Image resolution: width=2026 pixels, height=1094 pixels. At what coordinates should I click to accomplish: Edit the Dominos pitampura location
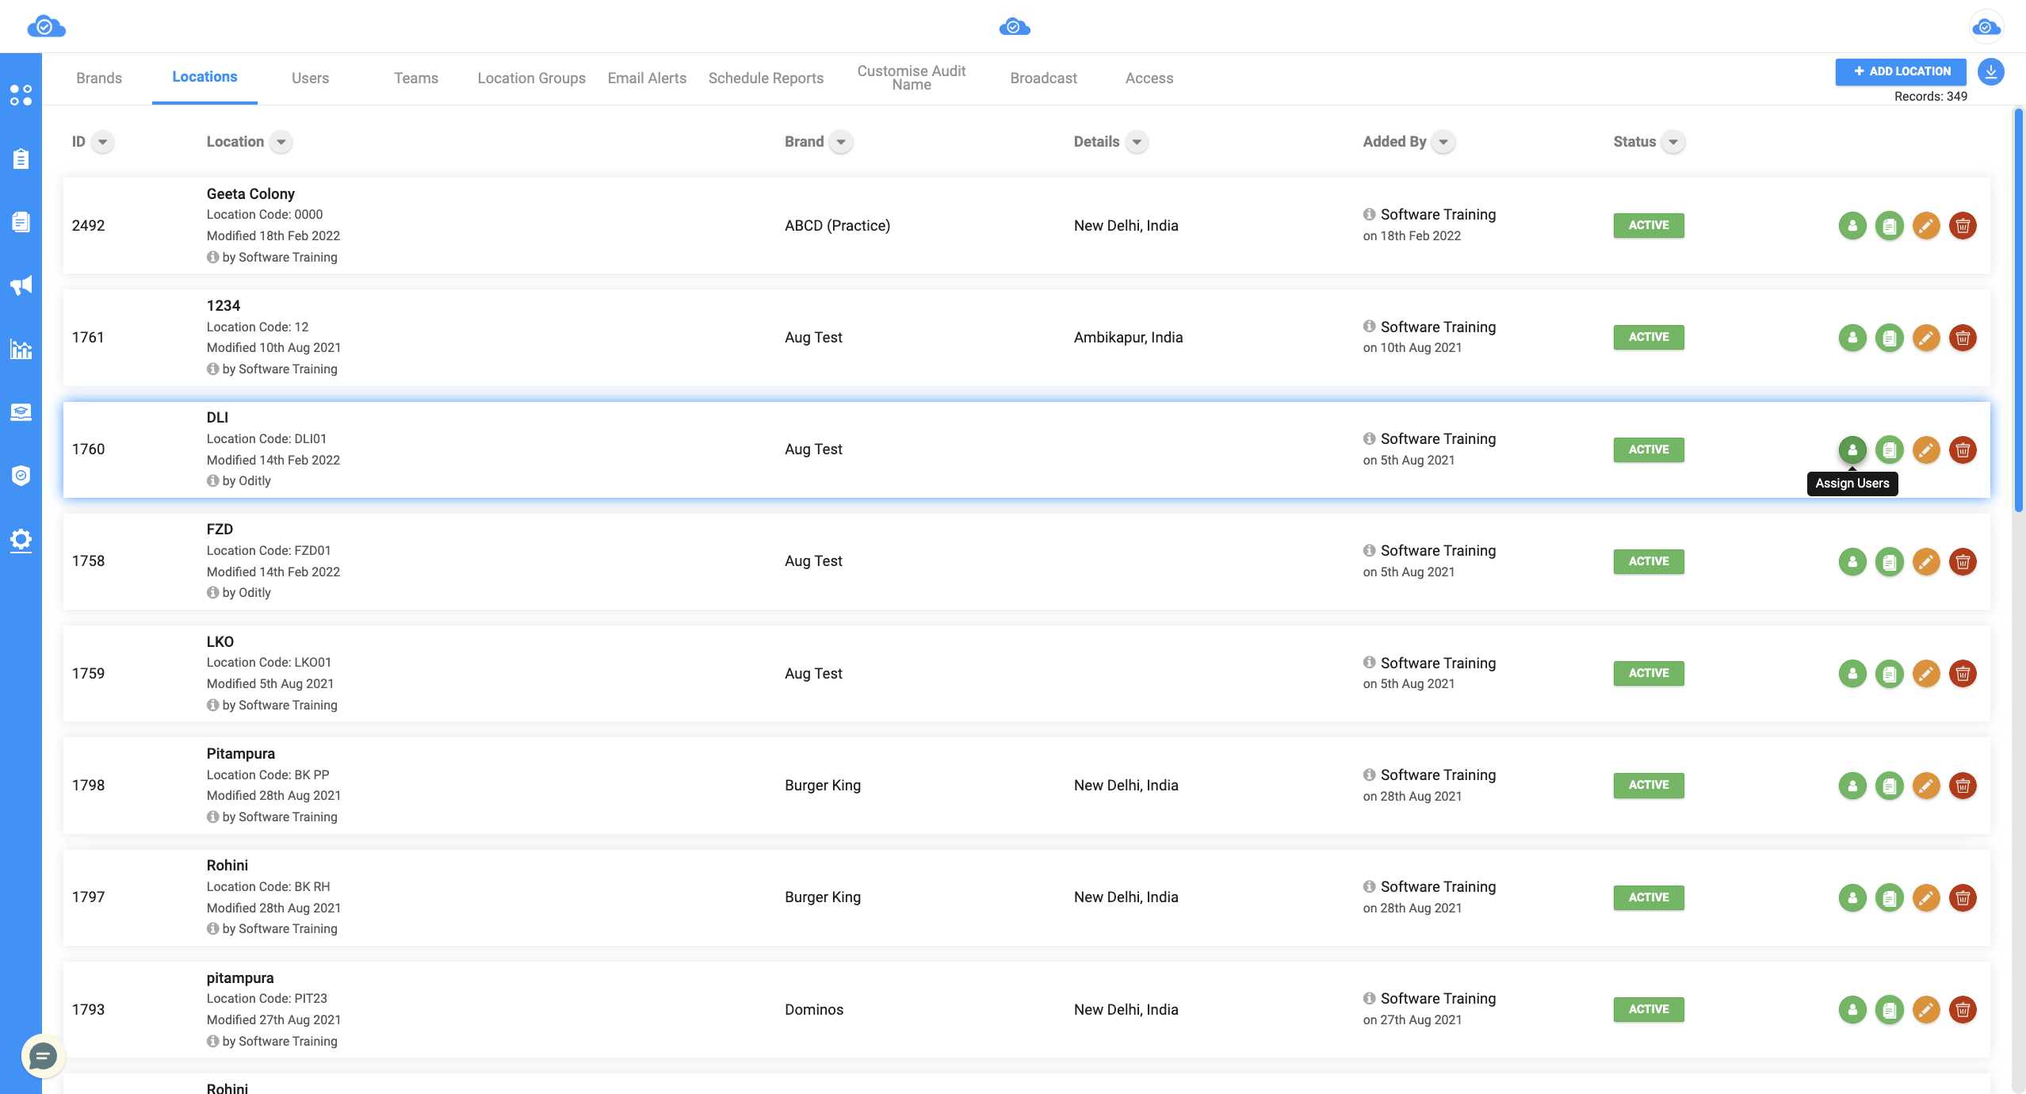pyautogui.click(x=1926, y=1009)
